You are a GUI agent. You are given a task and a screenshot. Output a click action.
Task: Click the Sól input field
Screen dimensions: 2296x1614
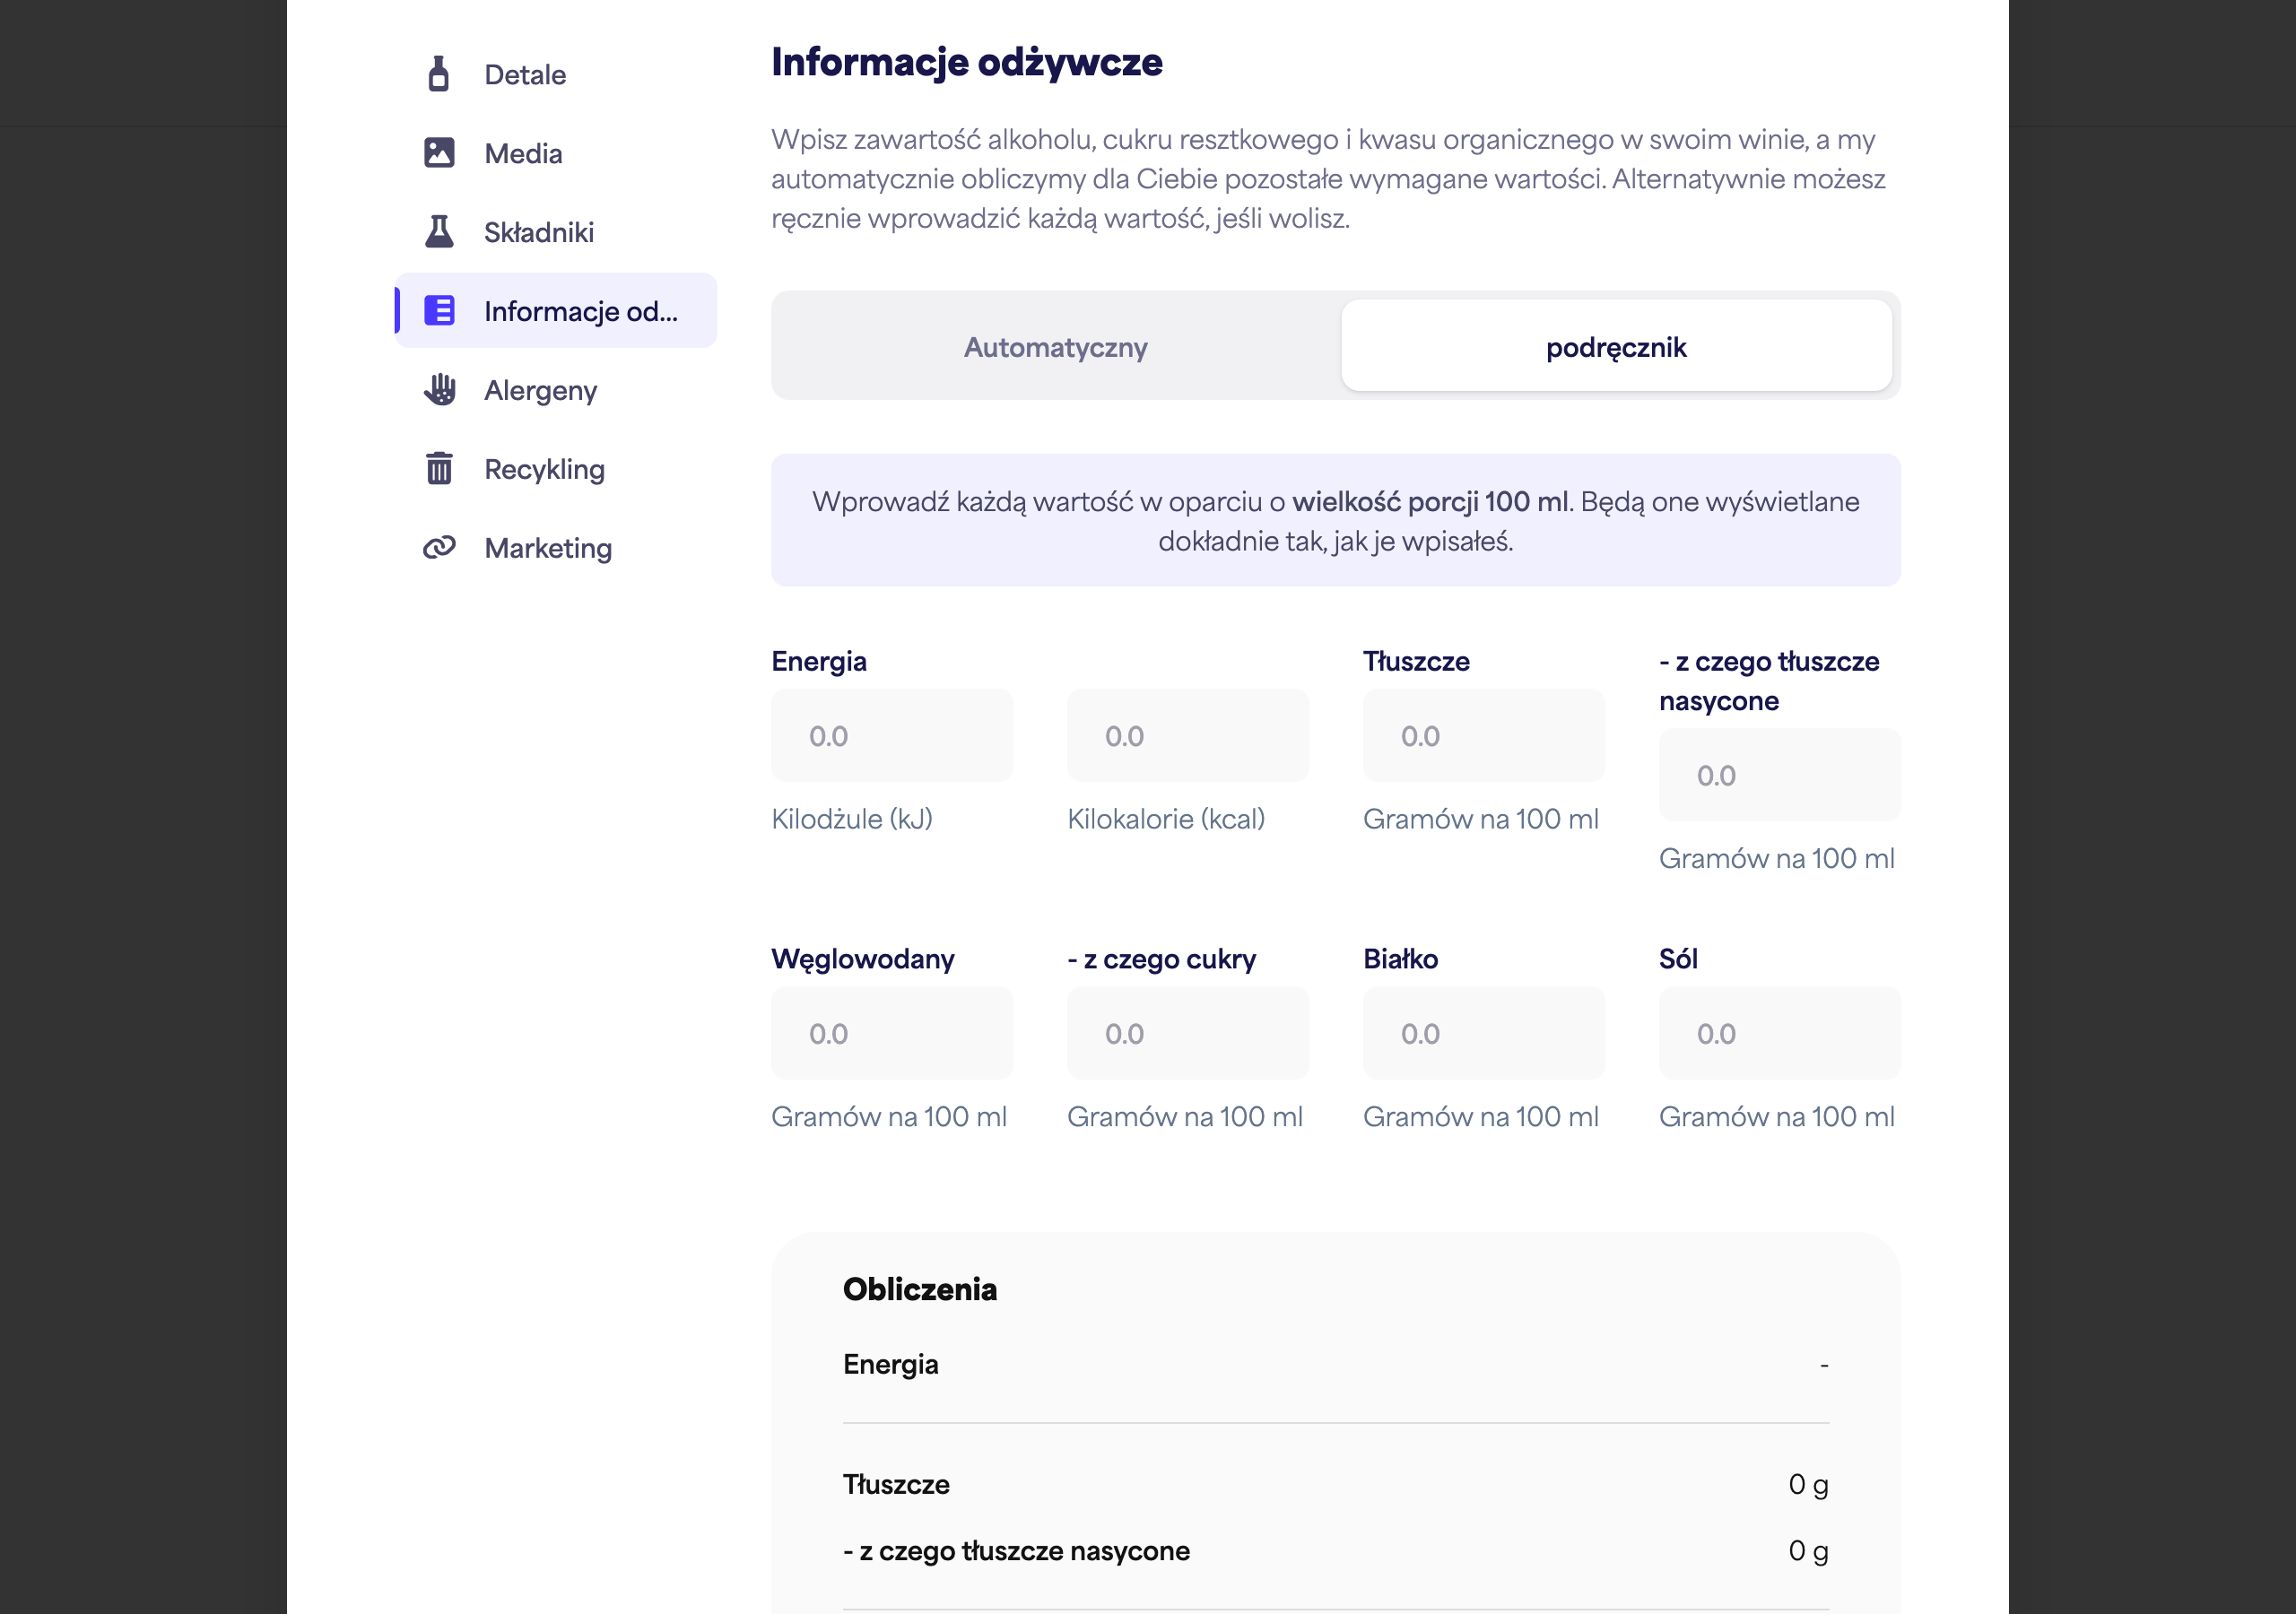[x=1780, y=1033]
